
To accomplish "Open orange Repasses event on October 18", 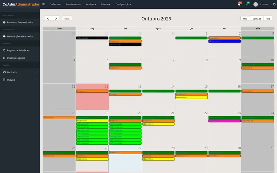I will [x=59, y=118].
